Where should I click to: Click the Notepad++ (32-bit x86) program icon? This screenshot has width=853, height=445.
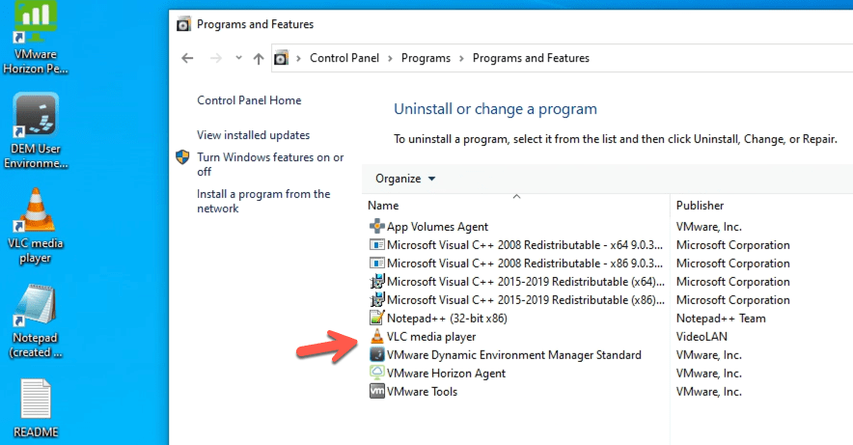[x=377, y=319]
